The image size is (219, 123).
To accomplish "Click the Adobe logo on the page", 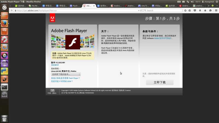I will click(x=52, y=18).
